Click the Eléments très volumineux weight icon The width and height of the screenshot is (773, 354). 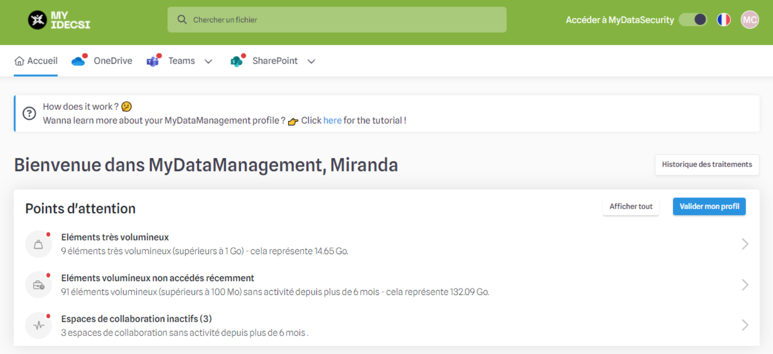click(38, 244)
